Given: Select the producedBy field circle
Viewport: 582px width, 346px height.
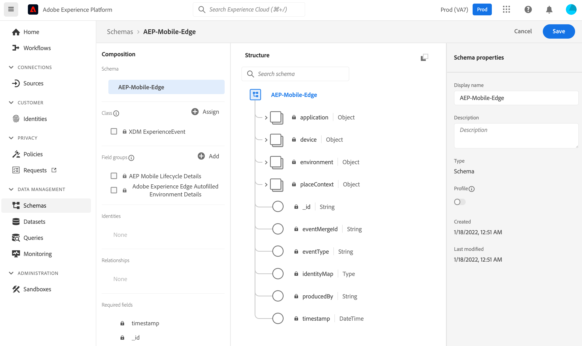Looking at the screenshot, I should (278, 296).
